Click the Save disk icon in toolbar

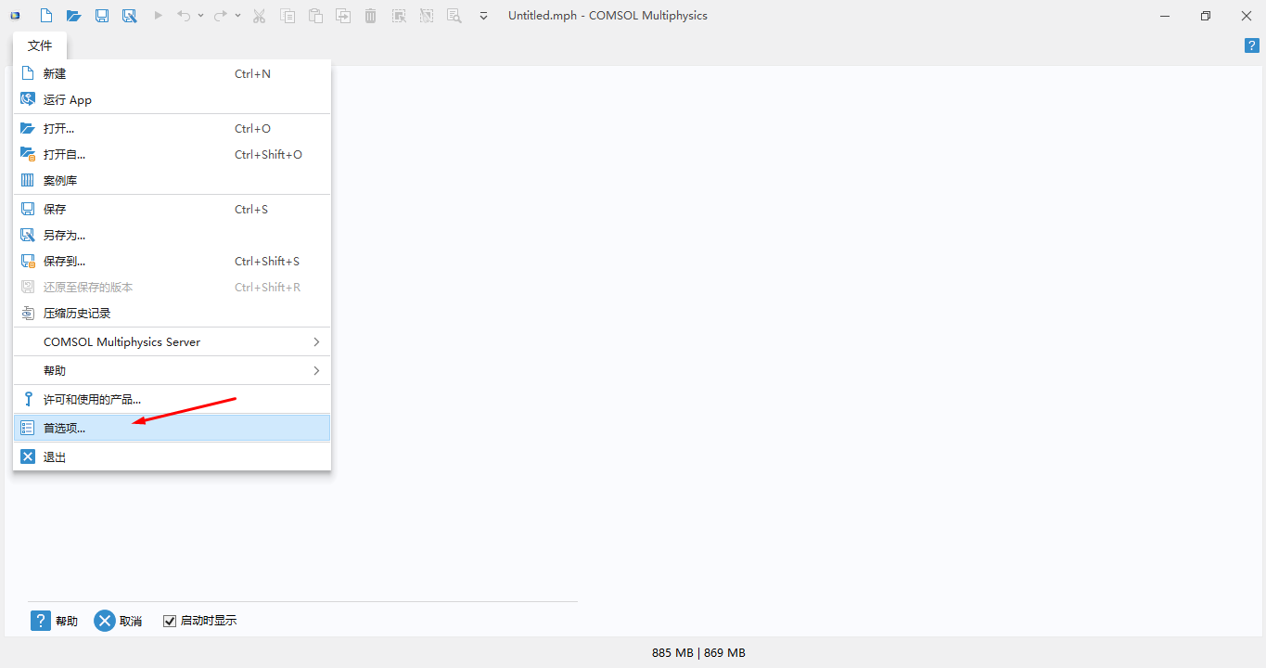[102, 16]
